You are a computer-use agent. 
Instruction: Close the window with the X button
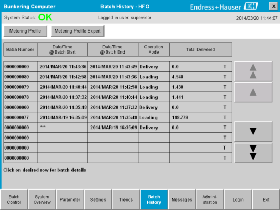coord(273,6)
